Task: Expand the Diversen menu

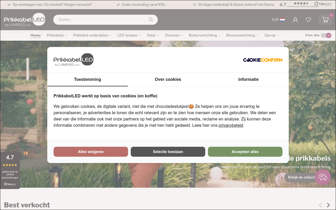Action: 174,35
